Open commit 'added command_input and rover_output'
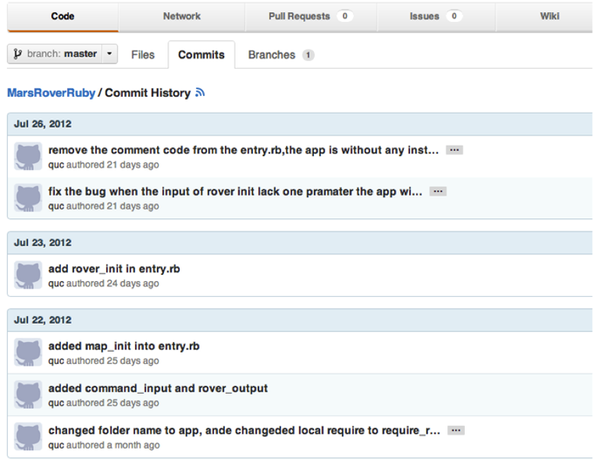 (x=158, y=388)
